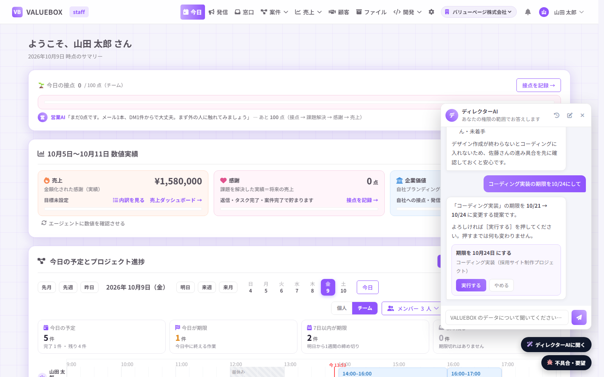Open the notifications bell icon

pos(528,12)
